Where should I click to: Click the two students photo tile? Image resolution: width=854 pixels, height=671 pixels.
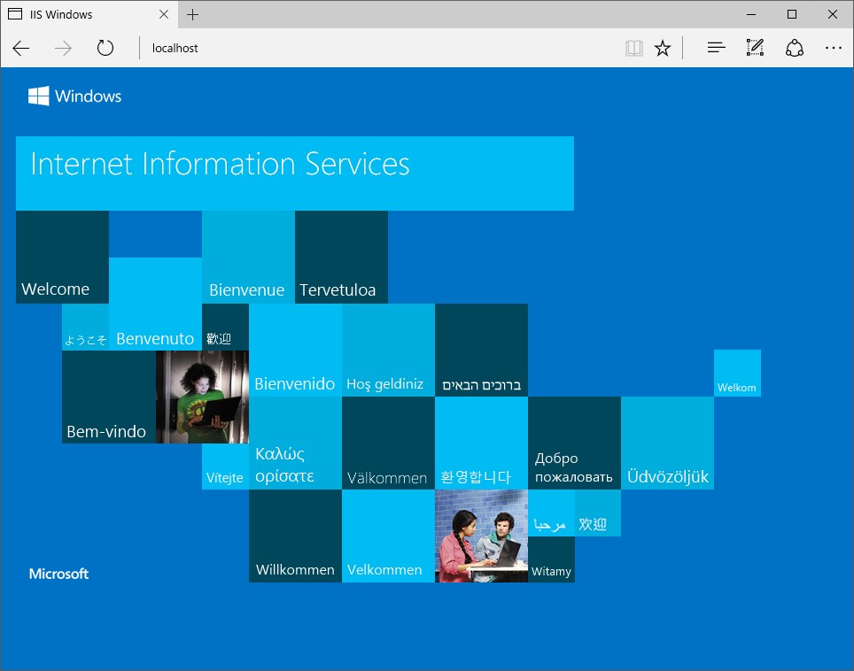[x=481, y=536]
